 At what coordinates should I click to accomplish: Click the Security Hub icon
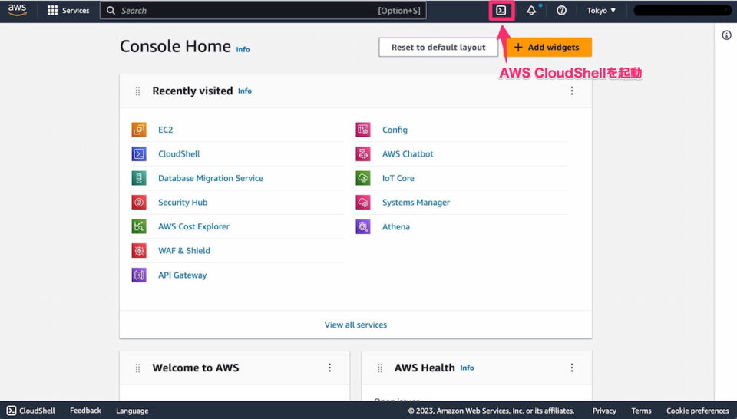click(x=139, y=203)
